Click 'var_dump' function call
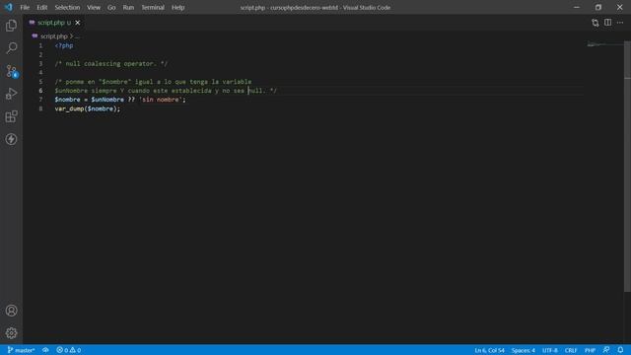Image resolution: width=631 pixels, height=355 pixels. click(x=69, y=108)
